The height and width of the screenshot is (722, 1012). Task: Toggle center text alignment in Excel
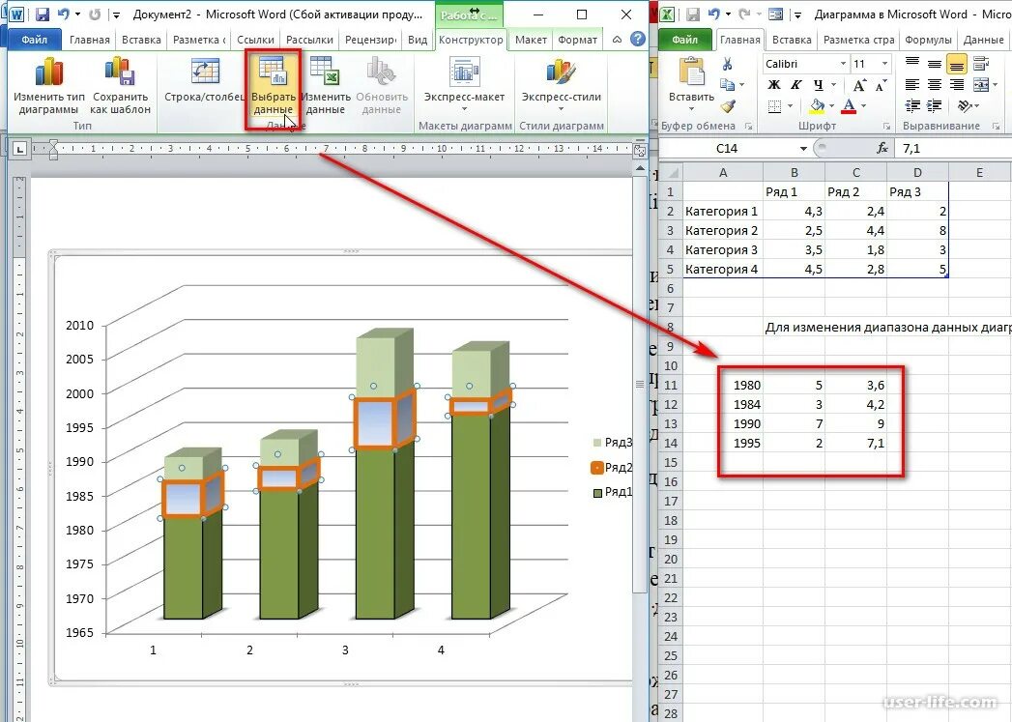pos(934,84)
